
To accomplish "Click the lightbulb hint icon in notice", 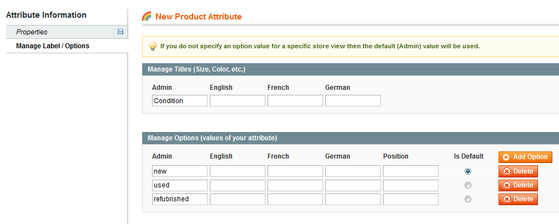I will [x=152, y=46].
